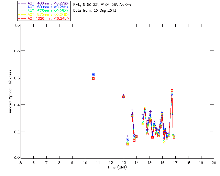Click the 'Data from: 20 Sep 2013' text

pos(95,11)
